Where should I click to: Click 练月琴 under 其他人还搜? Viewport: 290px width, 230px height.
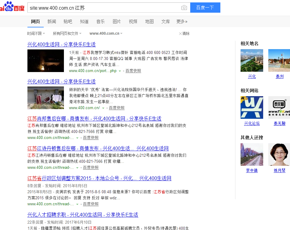point(279,170)
